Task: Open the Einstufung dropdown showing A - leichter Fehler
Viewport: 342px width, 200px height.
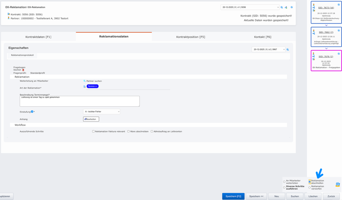Action: pos(102,112)
